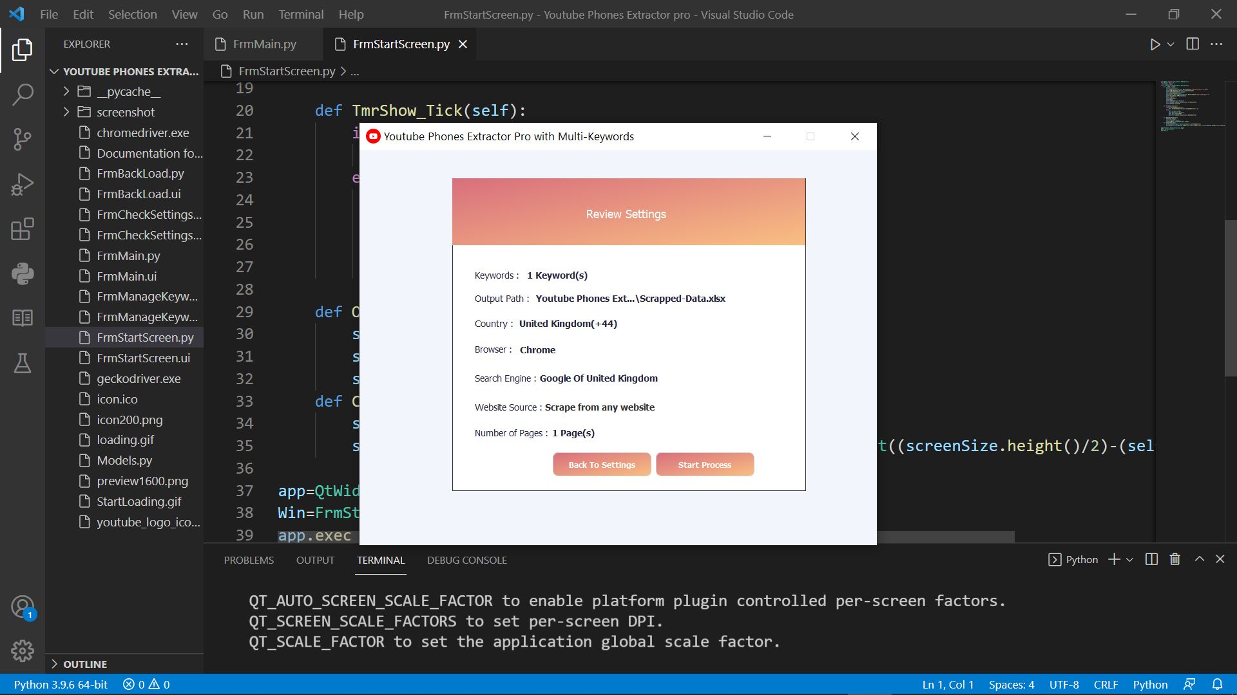The height and width of the screenshot is (695, 1237).
Task: Click the Back To Settings button
Action: pos(602,465)
